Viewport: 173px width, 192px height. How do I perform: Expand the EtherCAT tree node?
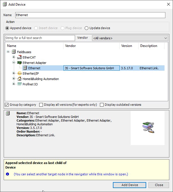point(14,57)
